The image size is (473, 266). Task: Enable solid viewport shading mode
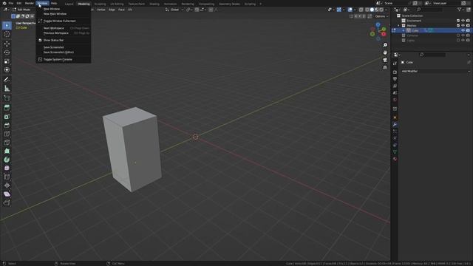pyautogui.click(x=372, y=10)
